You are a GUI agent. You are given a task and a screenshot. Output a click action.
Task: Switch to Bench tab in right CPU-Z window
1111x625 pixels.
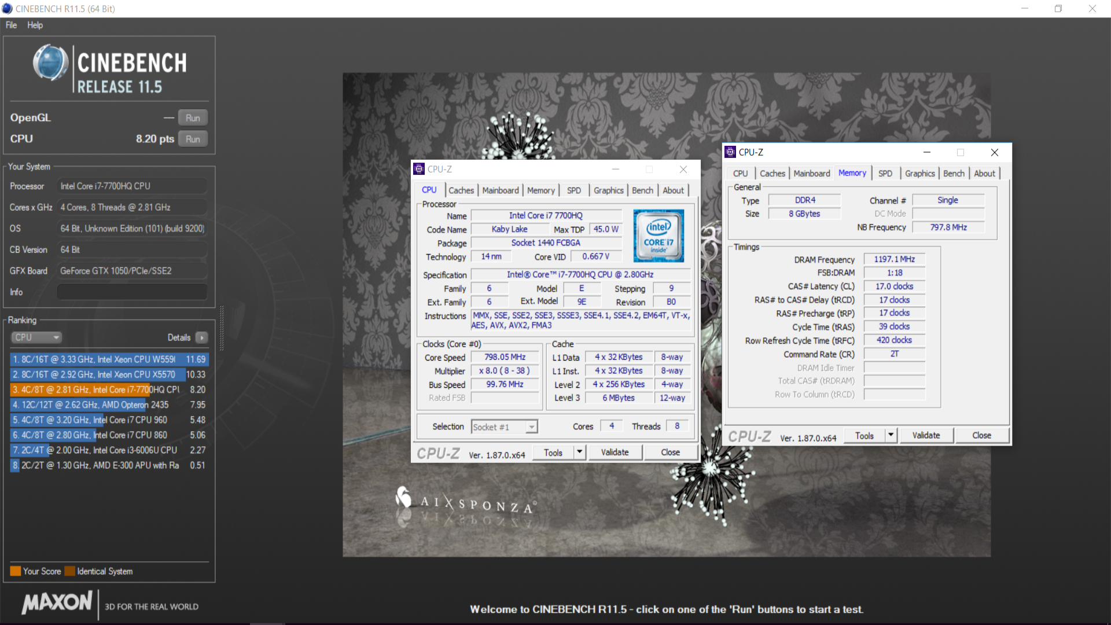coord(954,174)
